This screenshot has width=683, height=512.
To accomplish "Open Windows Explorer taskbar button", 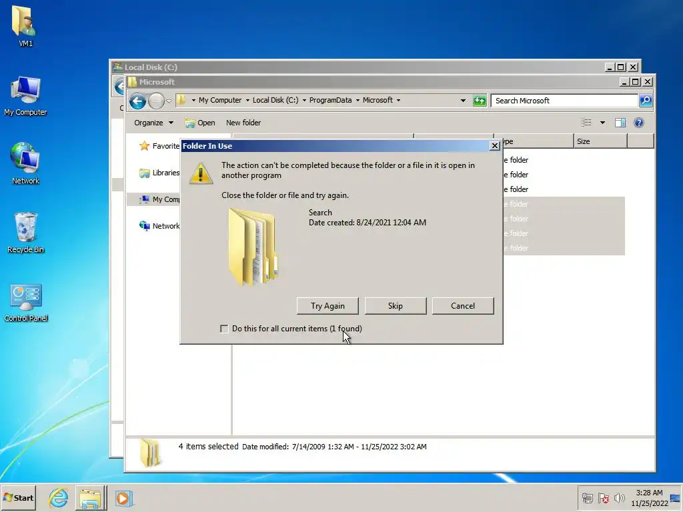I will tap(91, 497).
